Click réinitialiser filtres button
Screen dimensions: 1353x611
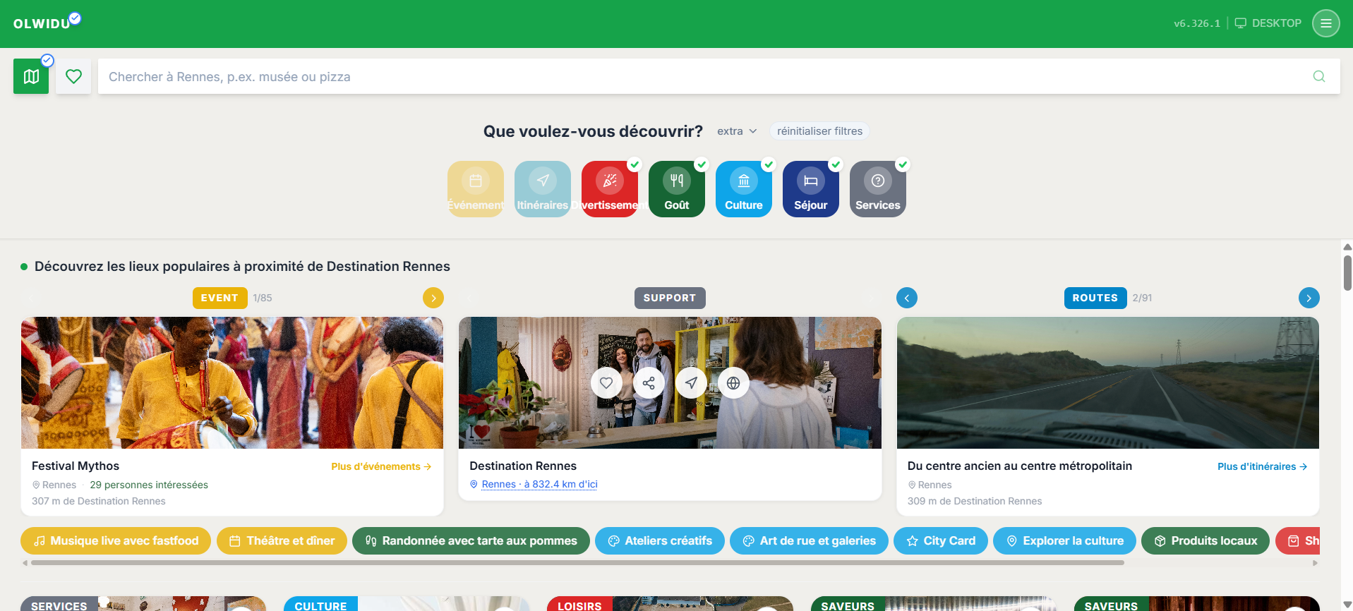click(x=819, y=131)
